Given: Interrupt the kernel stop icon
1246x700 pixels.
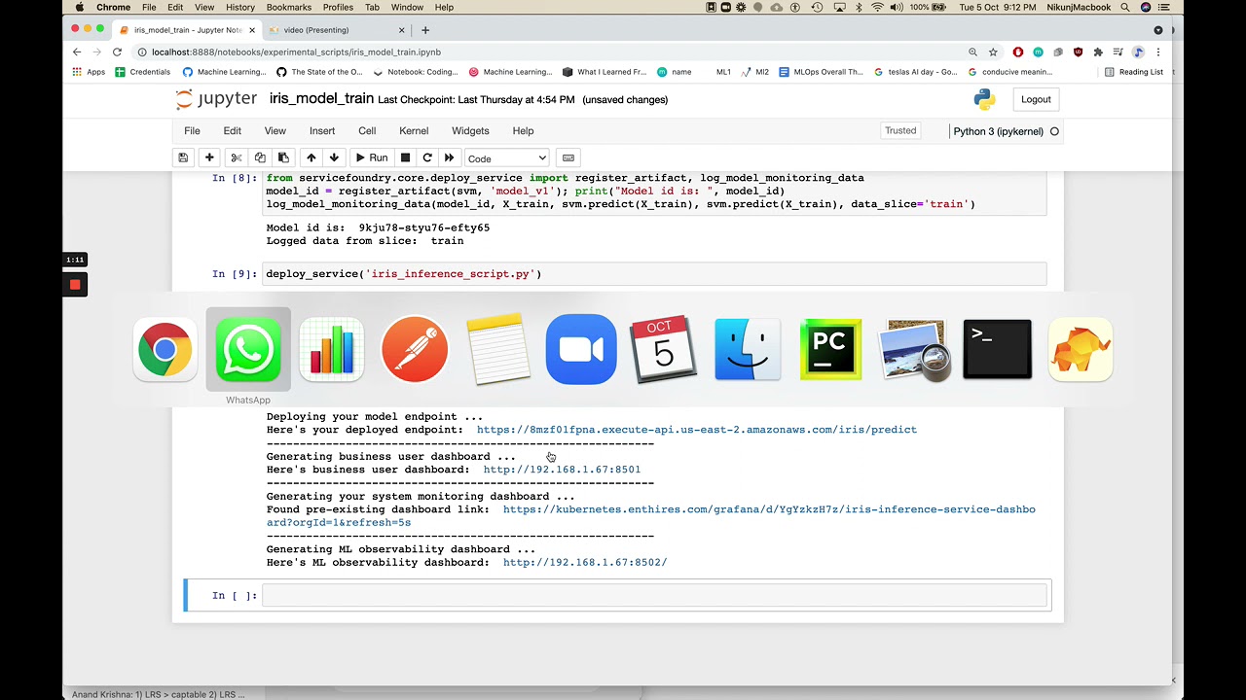Looking at the screenshot, I should pos(406,157).
